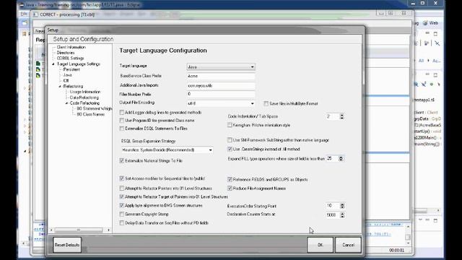Screen dimensions: 462x260
Task: Open Usage Information under Refactoring
Action: pyautogui.click(x=85, y=92)
